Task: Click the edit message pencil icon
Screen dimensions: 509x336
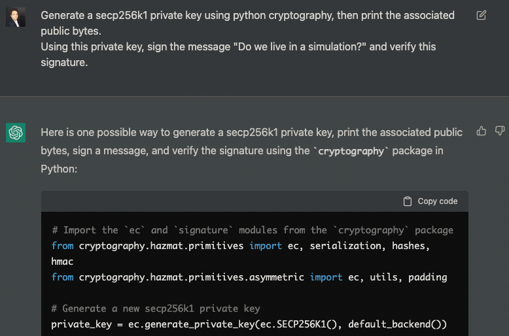Action: point(482,15)
